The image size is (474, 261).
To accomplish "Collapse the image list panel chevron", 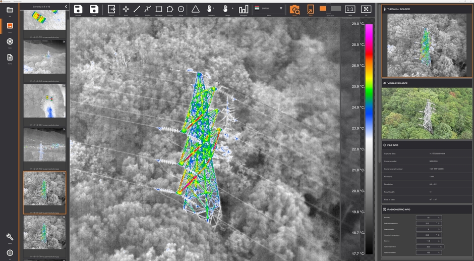I will (x=67, y=7).
